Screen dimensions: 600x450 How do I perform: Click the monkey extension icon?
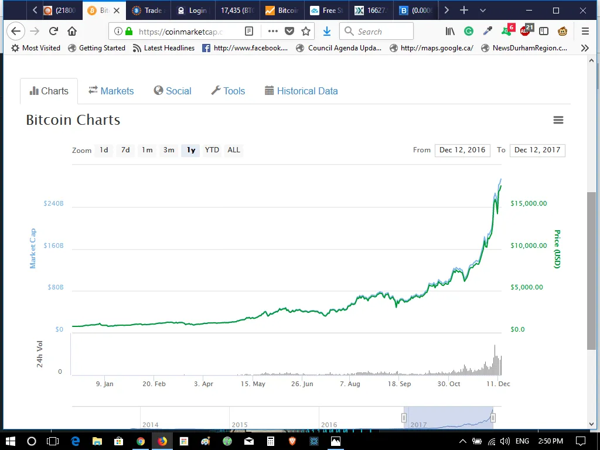point(562,32)
